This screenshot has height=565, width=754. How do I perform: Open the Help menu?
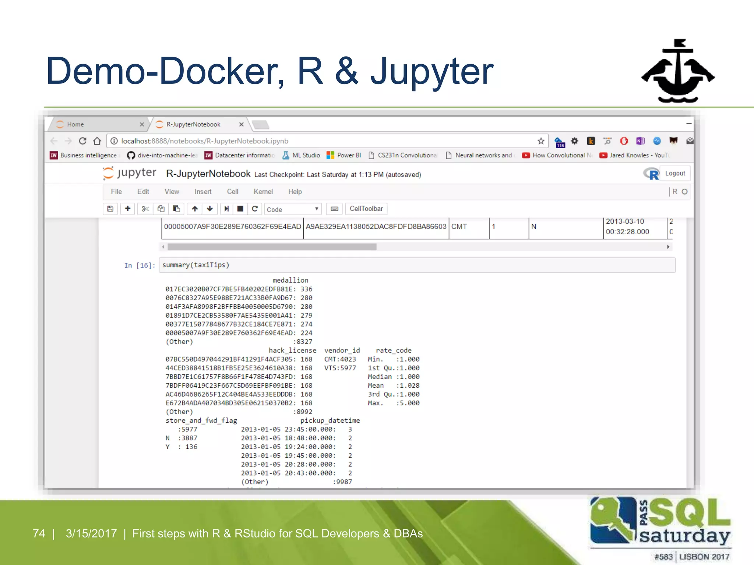(x=295, y=192)
